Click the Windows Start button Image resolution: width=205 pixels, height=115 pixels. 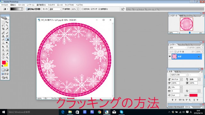[x=4, y=112]
